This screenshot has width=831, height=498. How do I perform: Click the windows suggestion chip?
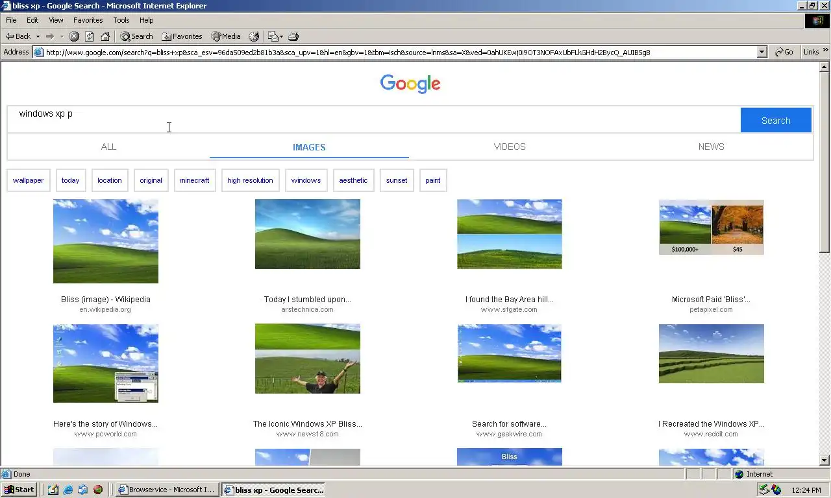(306, 180)
